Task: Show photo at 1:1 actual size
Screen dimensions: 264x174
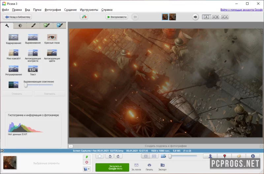Action: [x=154, y=156]
